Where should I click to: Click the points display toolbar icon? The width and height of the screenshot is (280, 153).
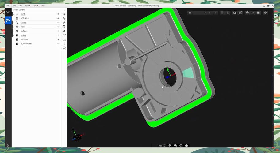click(x=253, y=13)
